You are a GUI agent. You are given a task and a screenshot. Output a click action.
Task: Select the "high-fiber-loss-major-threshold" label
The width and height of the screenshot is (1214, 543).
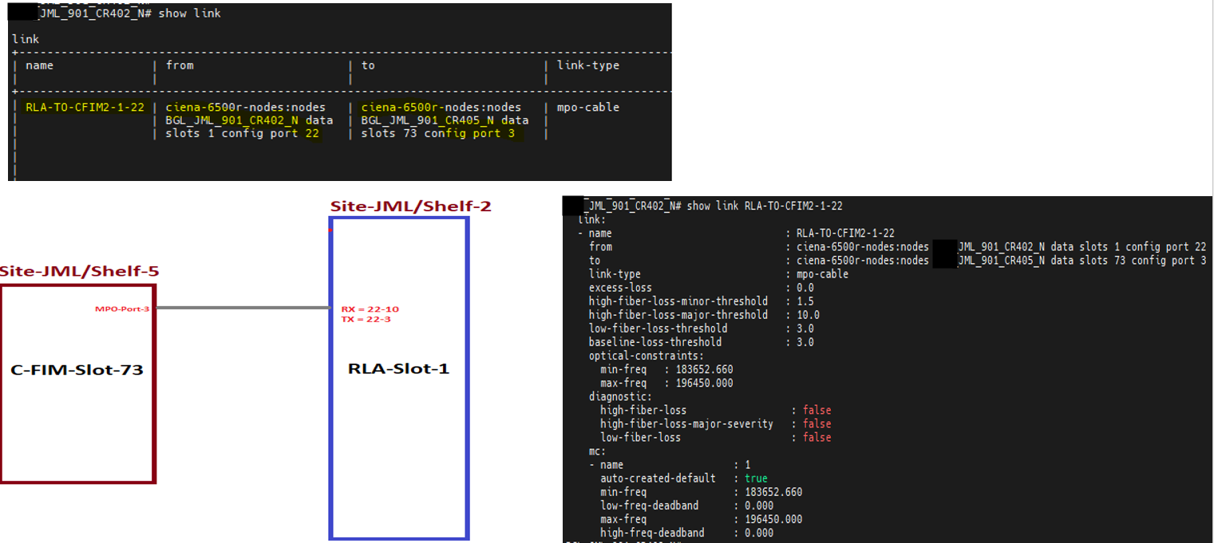click(678, 315)
